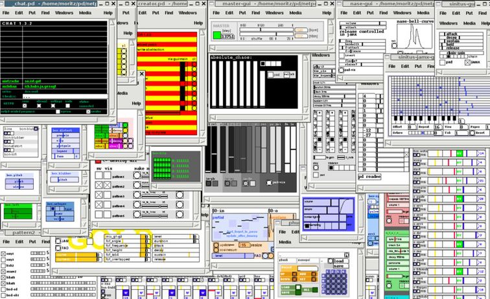
Task: Toggle pad box in absolute_chaos panel
Action: [x=271, y=75]
